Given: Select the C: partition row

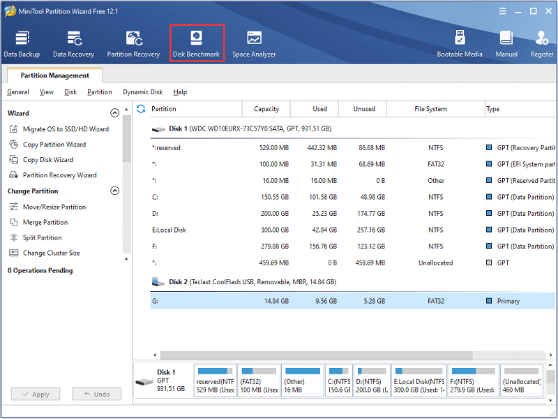Looking at the screenshot, I should pyautogui.click(x=353, y=197).
